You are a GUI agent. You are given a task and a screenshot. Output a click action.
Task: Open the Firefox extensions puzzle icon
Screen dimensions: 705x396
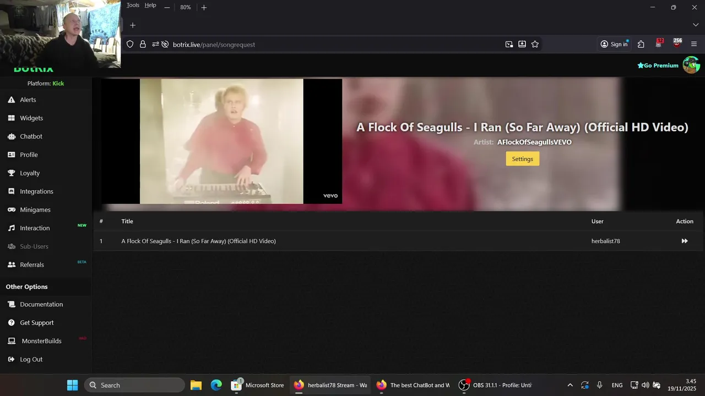tap(641, 45)
